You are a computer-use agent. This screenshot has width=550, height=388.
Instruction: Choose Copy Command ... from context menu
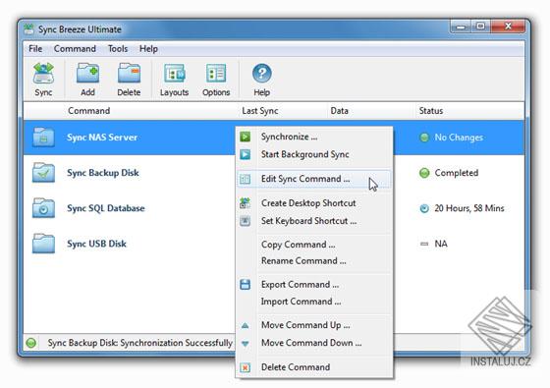[x=314, y=245]
